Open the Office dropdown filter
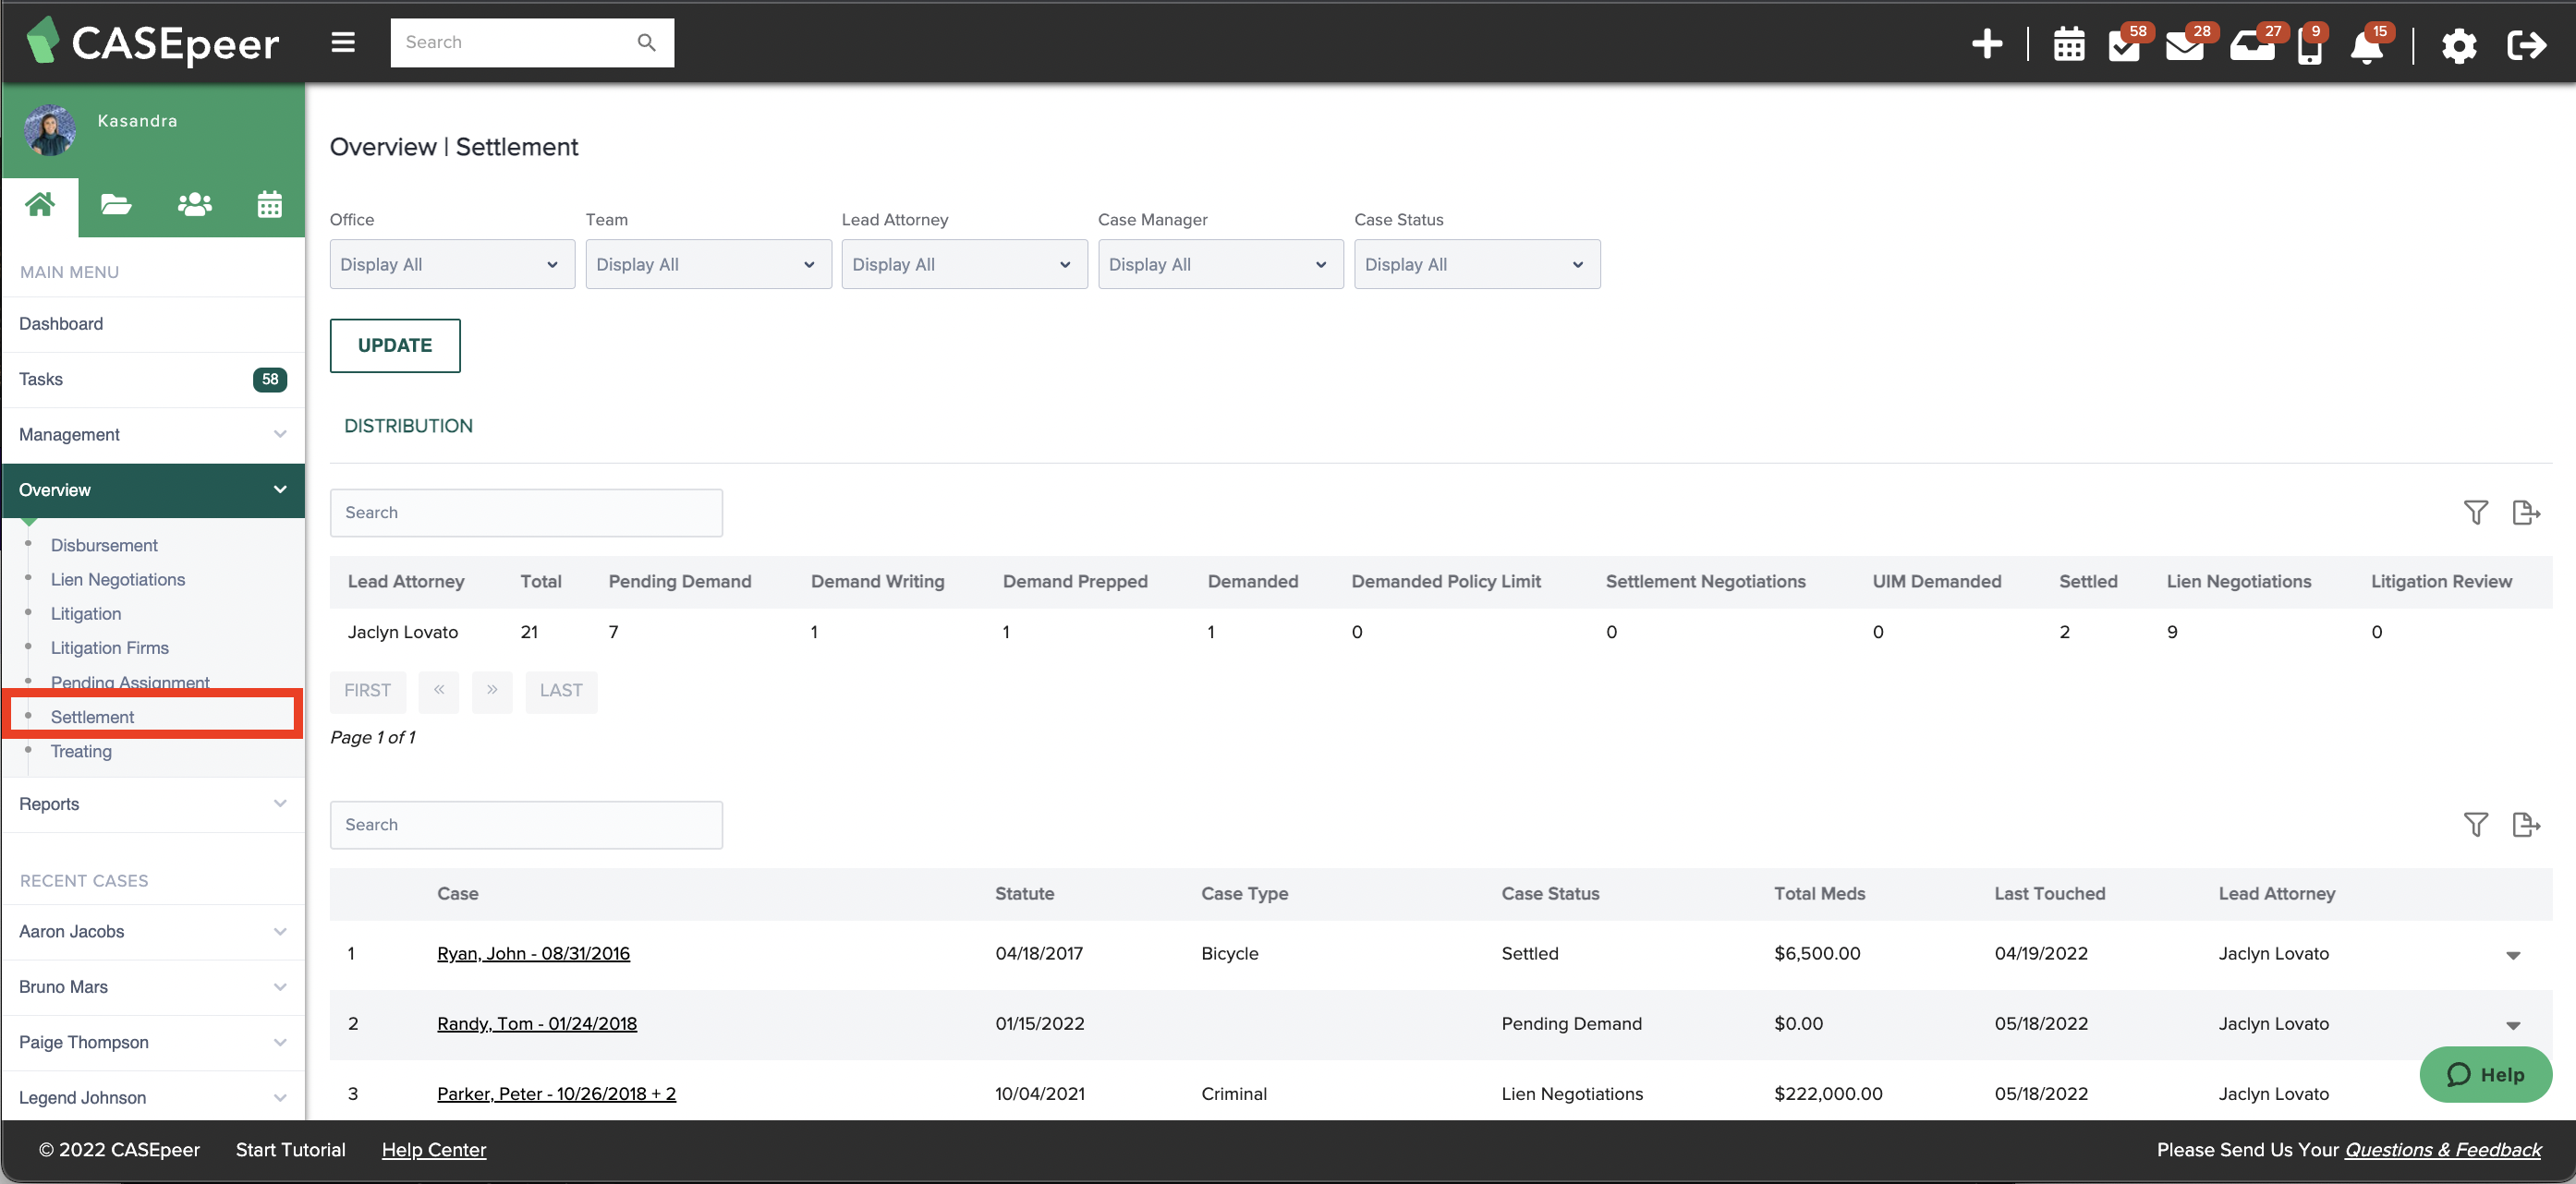The image size is (2576, 1184). pyautogui.click(x=451, y=264)
